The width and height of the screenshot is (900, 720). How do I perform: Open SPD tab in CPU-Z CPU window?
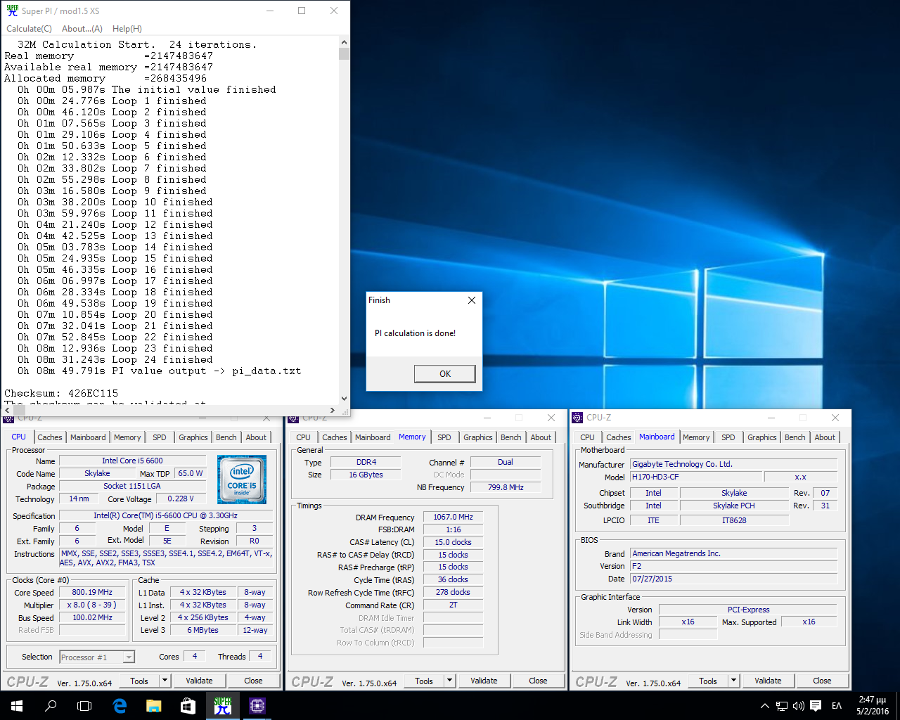click(160, 437)
